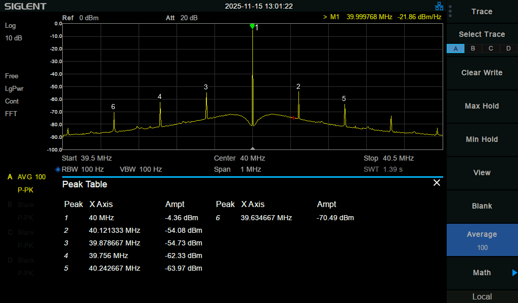Click the VBW 100 Hz setting
Screen dimensions: 518x303
[141, 170]
